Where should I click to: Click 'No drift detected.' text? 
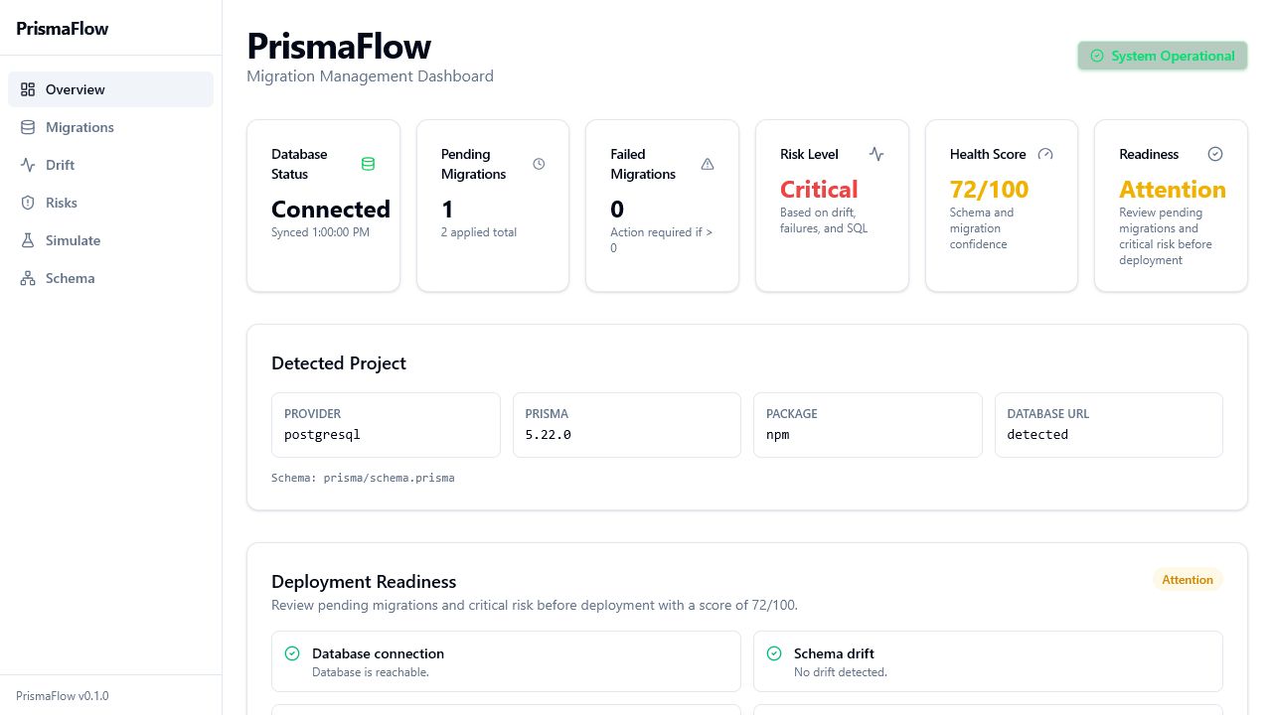[841, 672]
